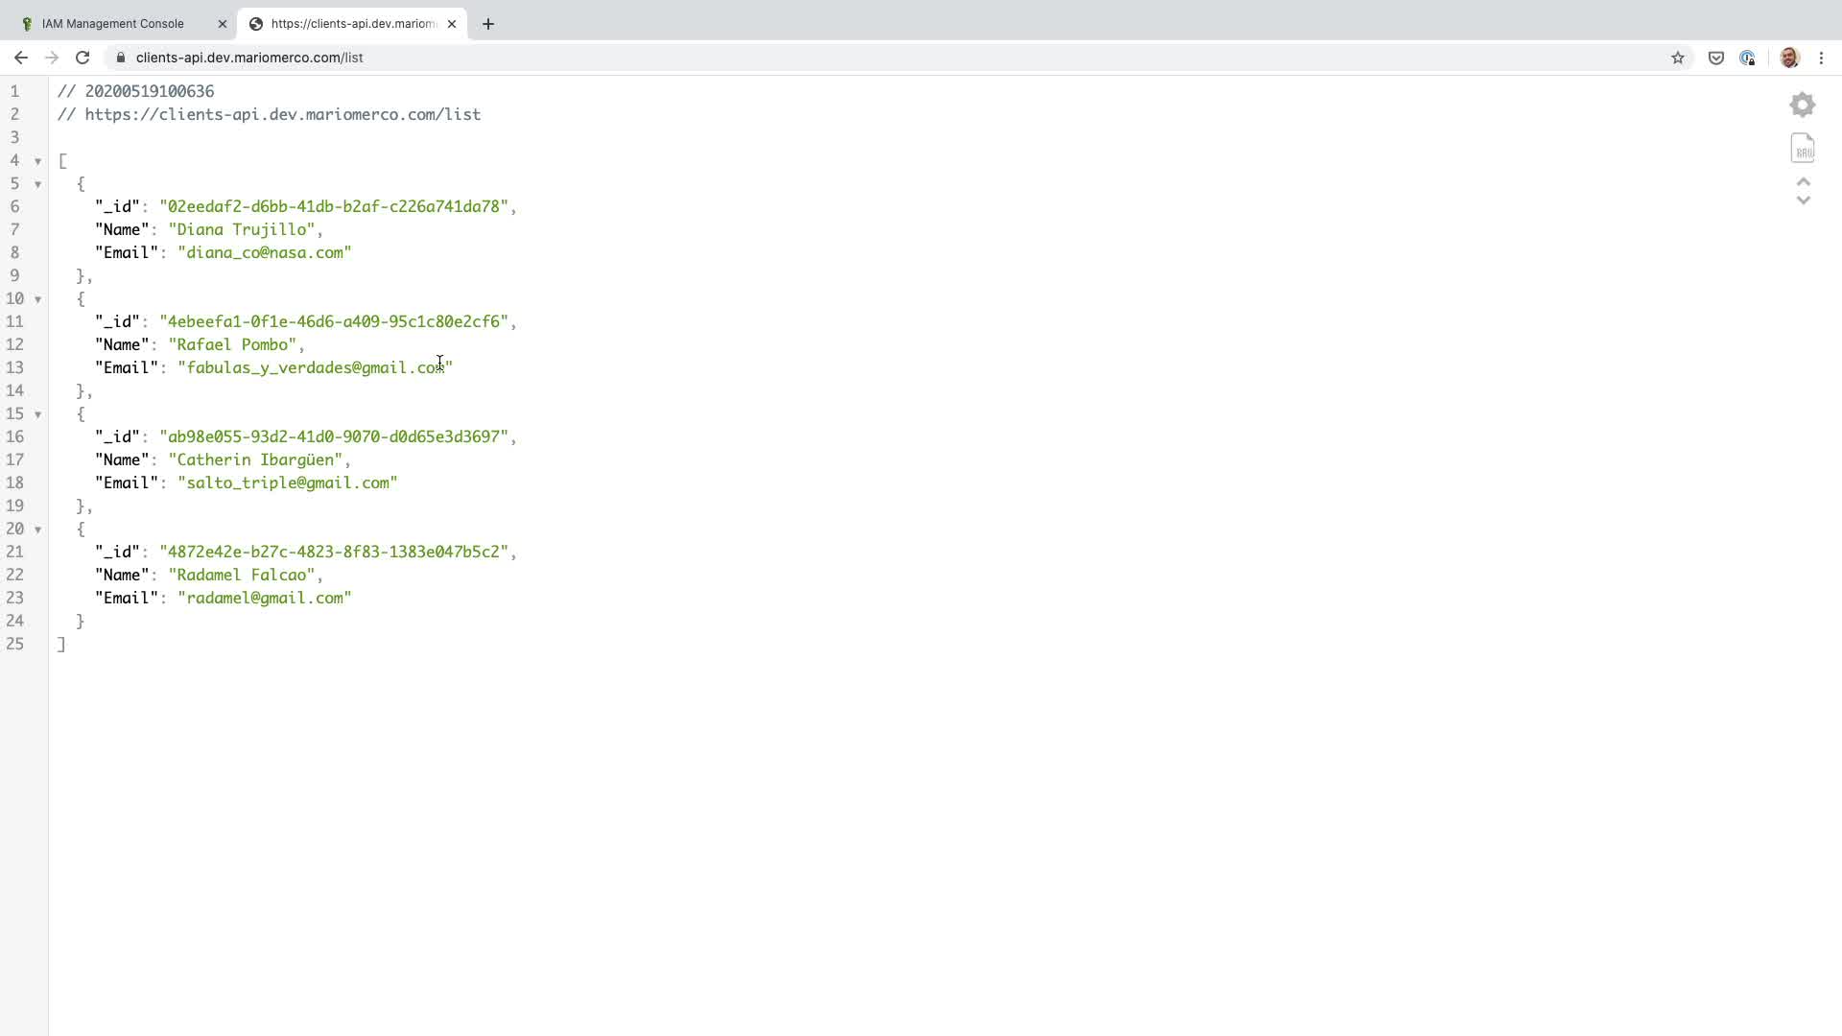Click the site lock security icon

pos(121,58)
